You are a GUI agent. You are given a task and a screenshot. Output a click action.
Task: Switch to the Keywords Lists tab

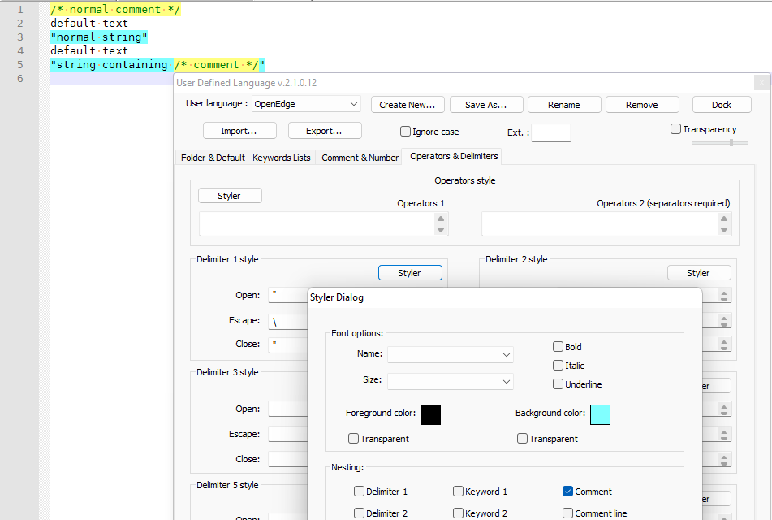tap(281, 158)
